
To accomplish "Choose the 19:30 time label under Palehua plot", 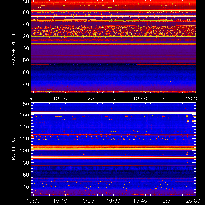I will coord(113,201).
